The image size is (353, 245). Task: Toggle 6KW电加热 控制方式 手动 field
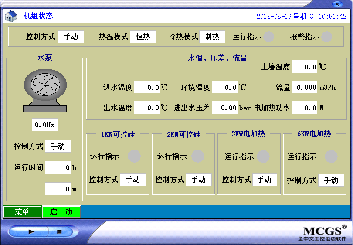pos(331,180)
